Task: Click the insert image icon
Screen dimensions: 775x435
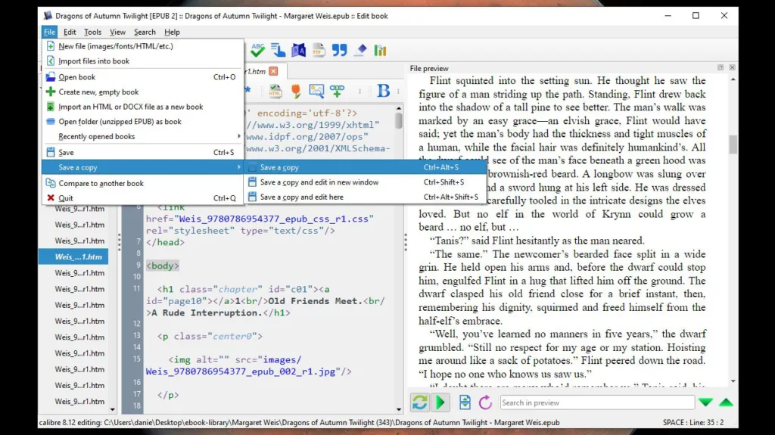Action: pyautogui.click(x=316, y=91)
